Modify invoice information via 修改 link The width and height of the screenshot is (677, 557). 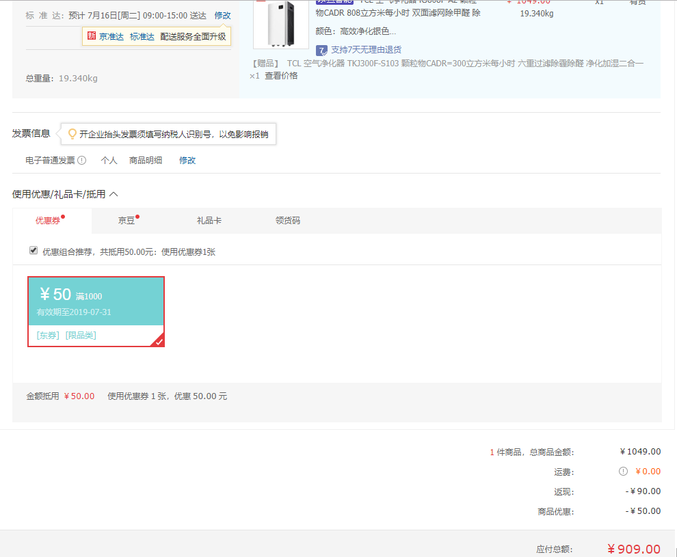click(x=187, y=161)
